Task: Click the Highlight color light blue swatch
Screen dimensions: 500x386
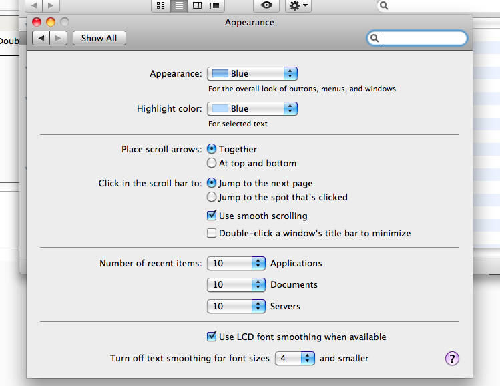Action: (220, 108)
